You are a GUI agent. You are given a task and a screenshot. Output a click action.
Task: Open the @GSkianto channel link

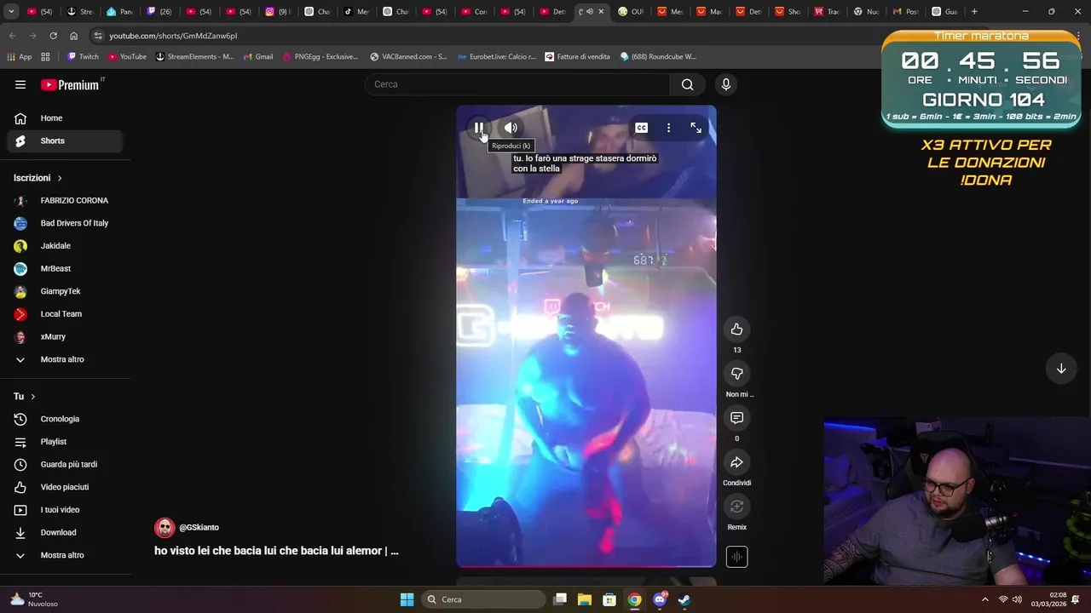(199, 528)
